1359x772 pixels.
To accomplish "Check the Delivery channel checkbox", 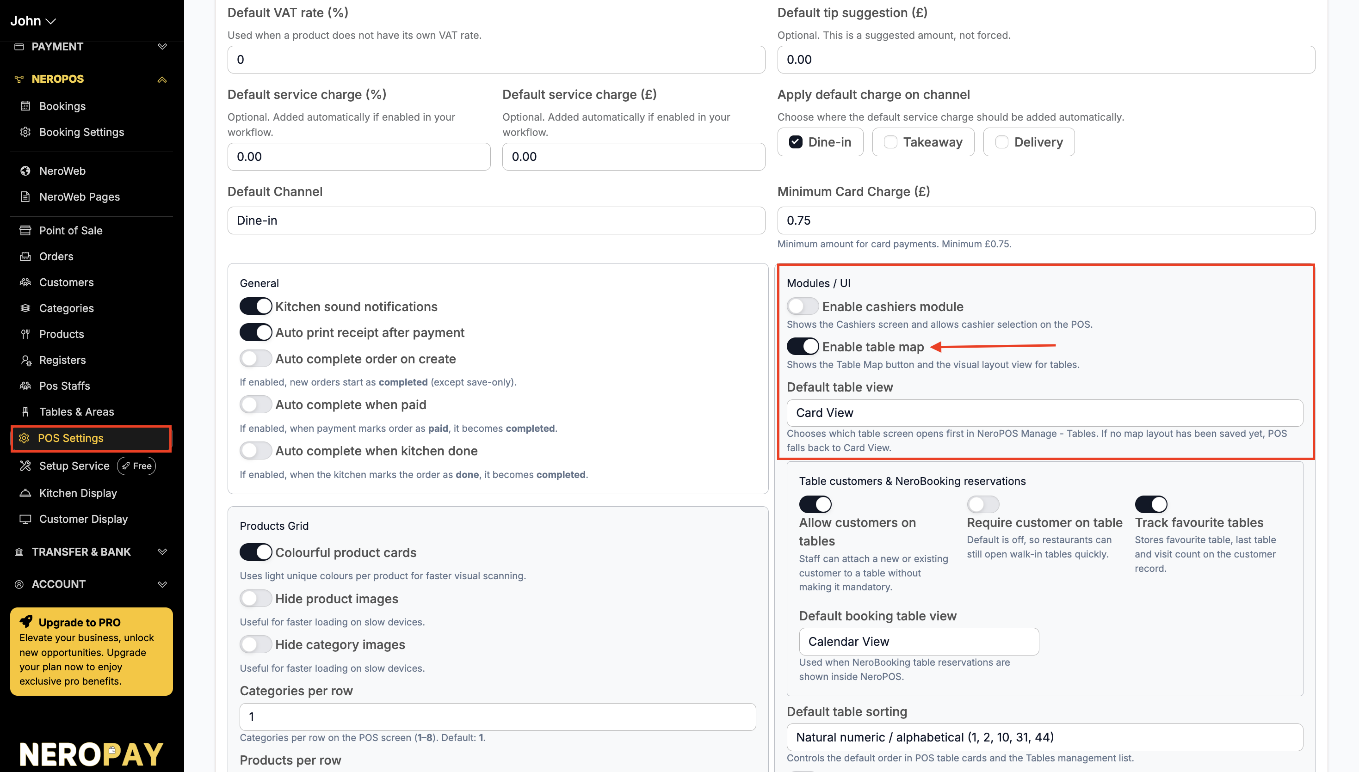I will [1001, 142].
